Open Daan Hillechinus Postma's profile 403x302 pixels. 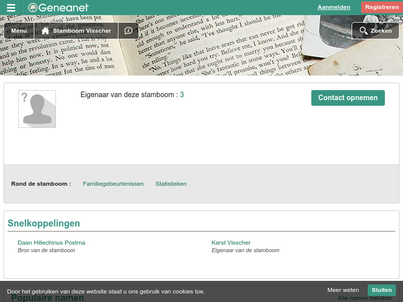51,243
